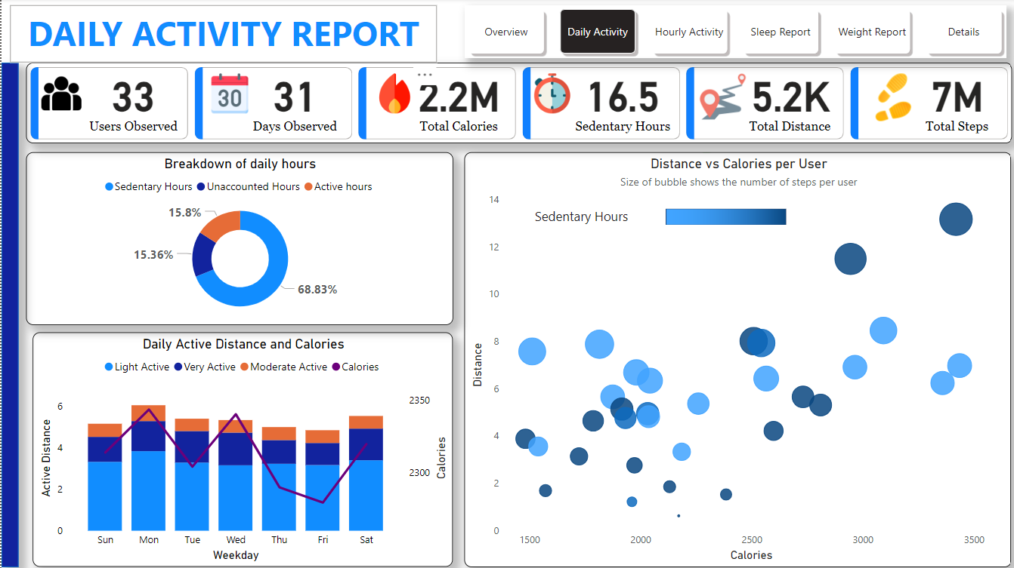This screenshot has height=568, width=1014.
Task: Click the Moderate Active legend item
Action: click(x=283, y=367)
